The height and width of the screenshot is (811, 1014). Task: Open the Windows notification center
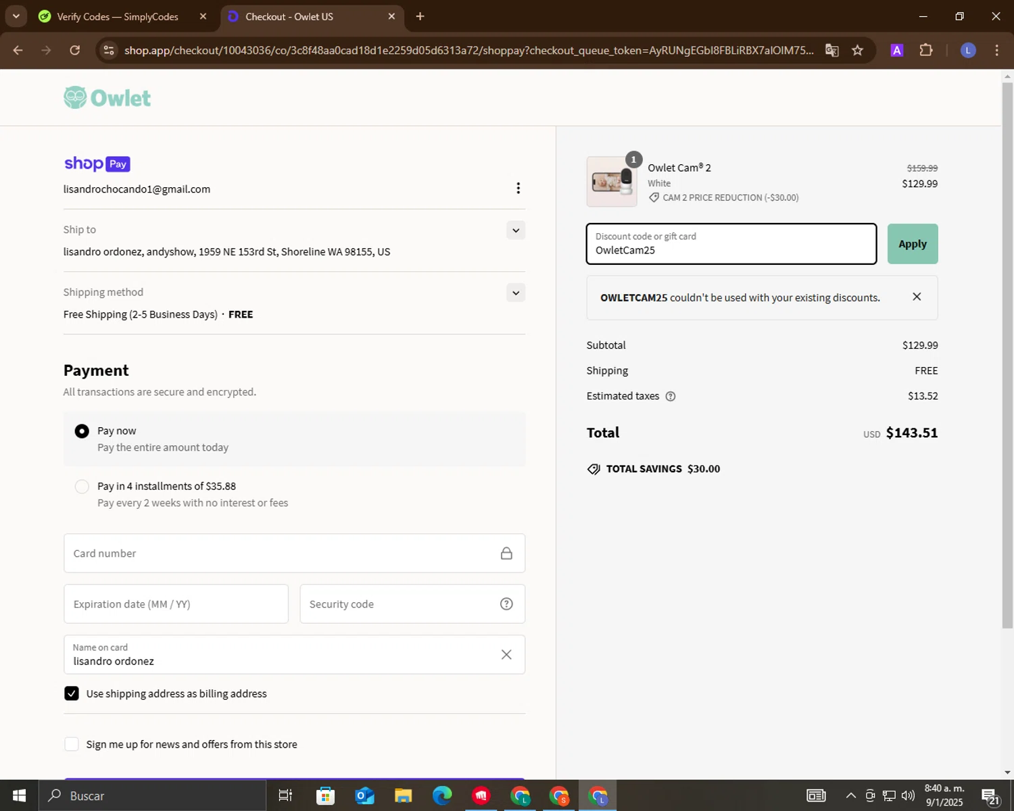coord(990,795)
